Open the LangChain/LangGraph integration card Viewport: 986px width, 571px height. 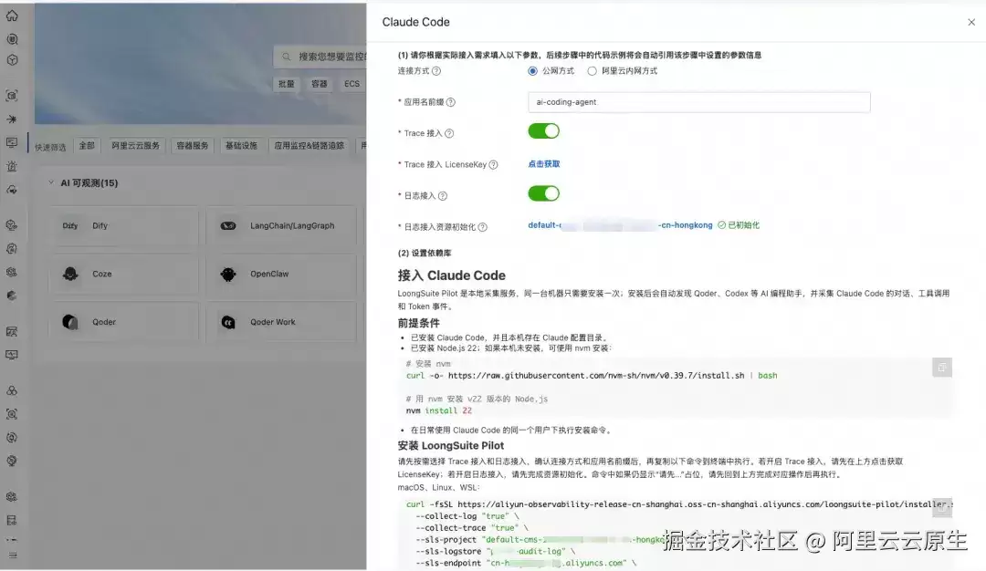click(x=281, y=225)
